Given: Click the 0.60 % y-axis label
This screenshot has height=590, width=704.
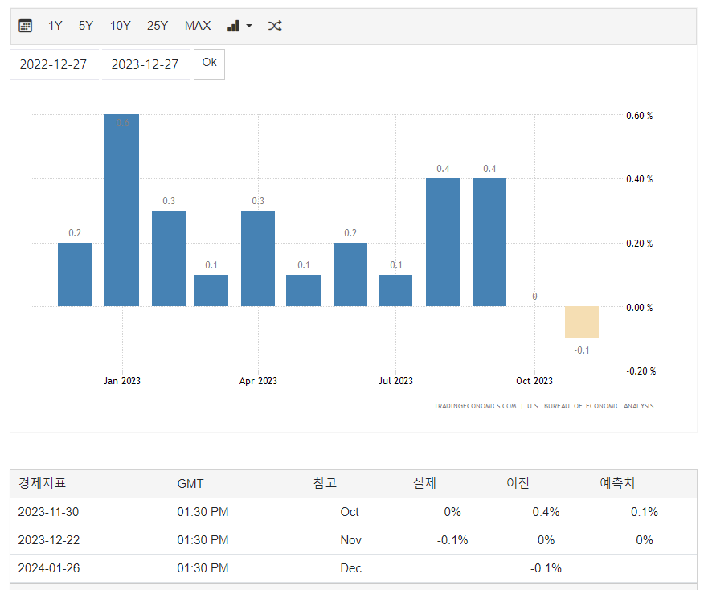Looking at the screenshot, I should click(640, 116).
